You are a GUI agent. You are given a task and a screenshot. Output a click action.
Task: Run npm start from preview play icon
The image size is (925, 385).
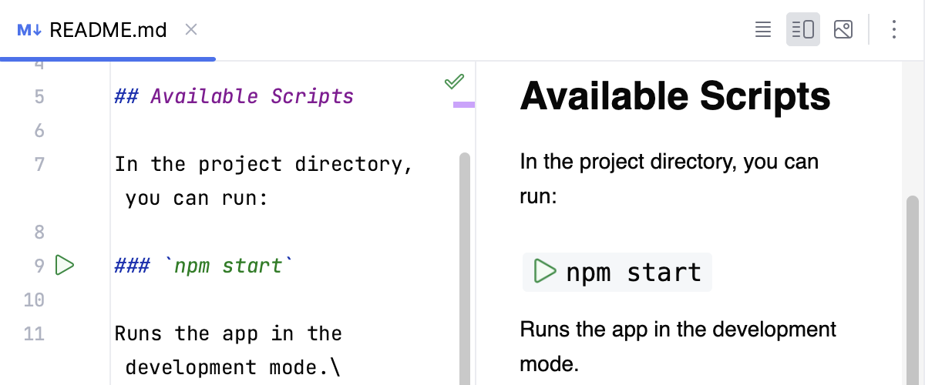[545, 272]
